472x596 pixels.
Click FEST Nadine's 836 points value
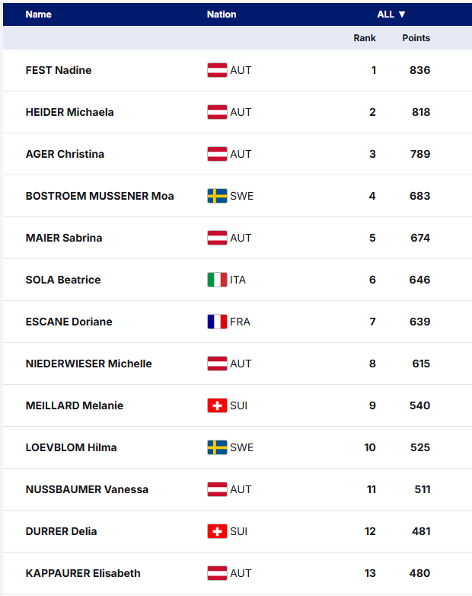[419, 70]
